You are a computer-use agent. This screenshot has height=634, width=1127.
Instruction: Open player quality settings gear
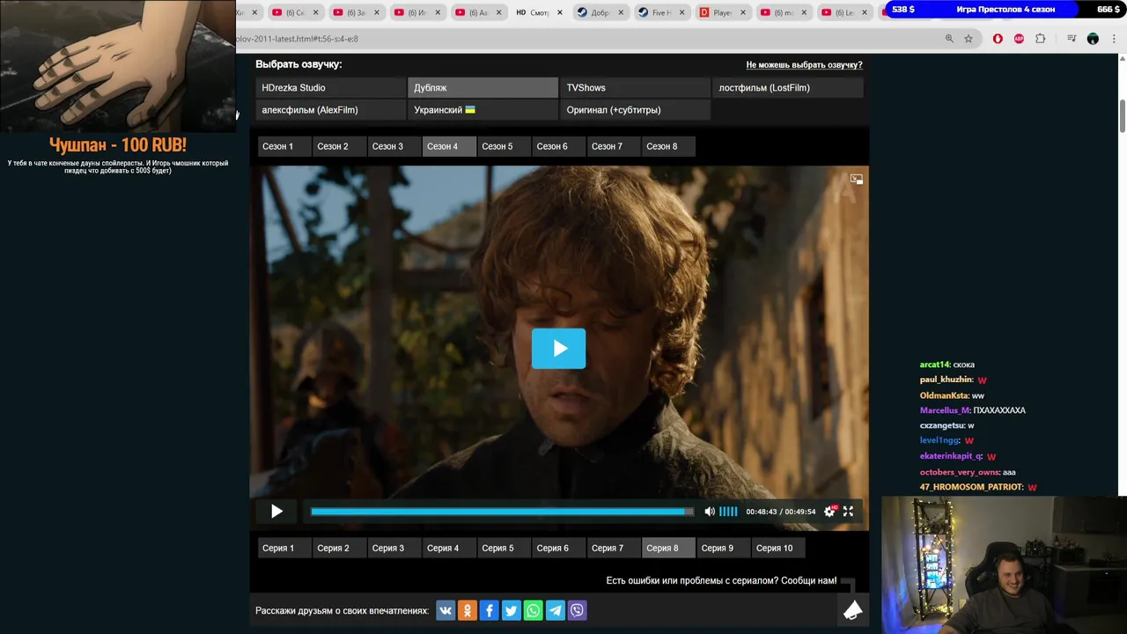pos(829,512)
